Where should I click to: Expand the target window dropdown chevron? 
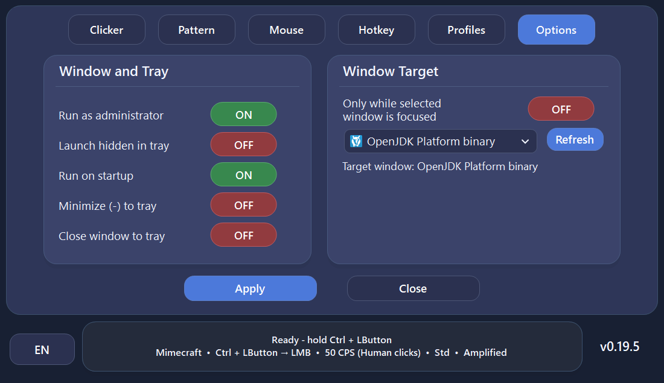(x=525, y=141)
